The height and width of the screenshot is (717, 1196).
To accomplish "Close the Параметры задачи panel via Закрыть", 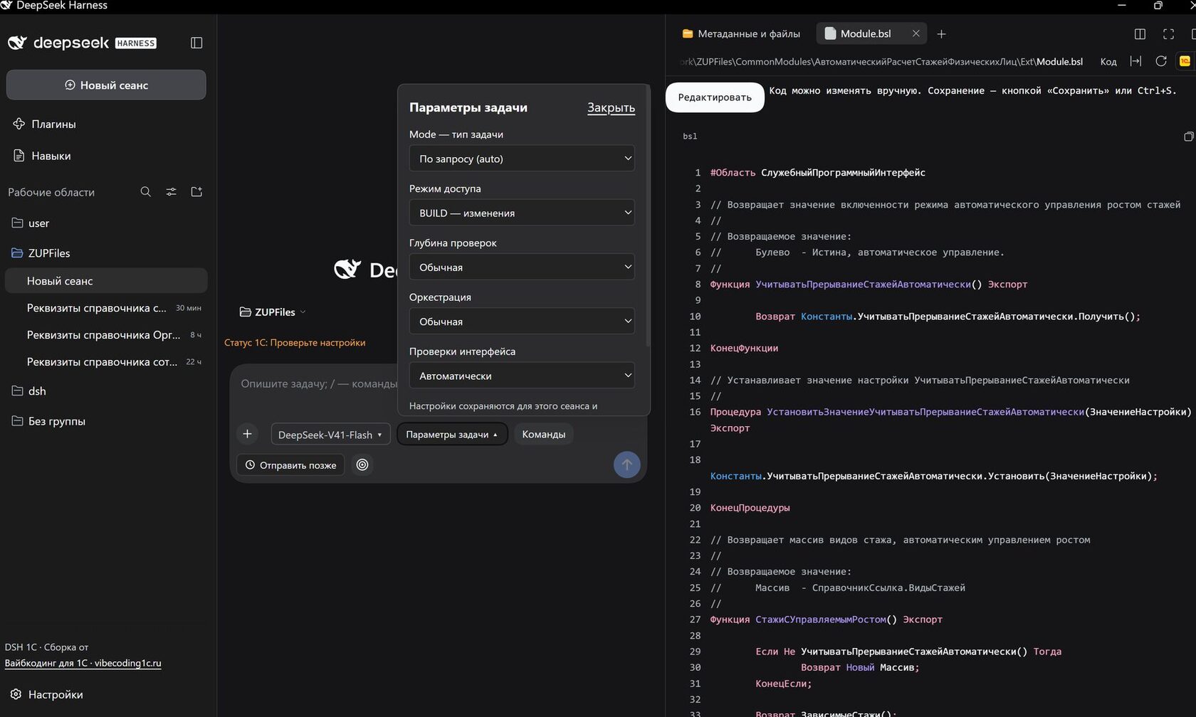I will [x=611, y=107].
